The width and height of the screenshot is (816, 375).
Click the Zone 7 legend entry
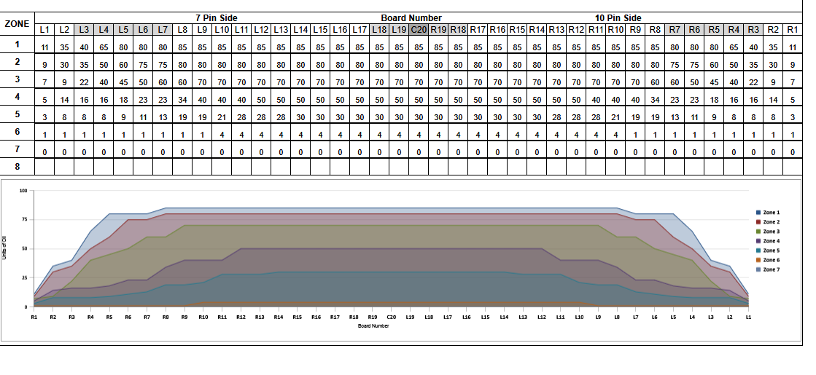tap(768, 269)
